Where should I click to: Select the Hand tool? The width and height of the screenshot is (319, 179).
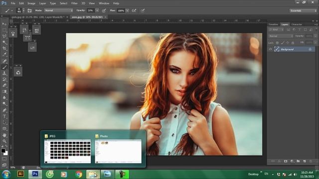(x=4, y=135)
